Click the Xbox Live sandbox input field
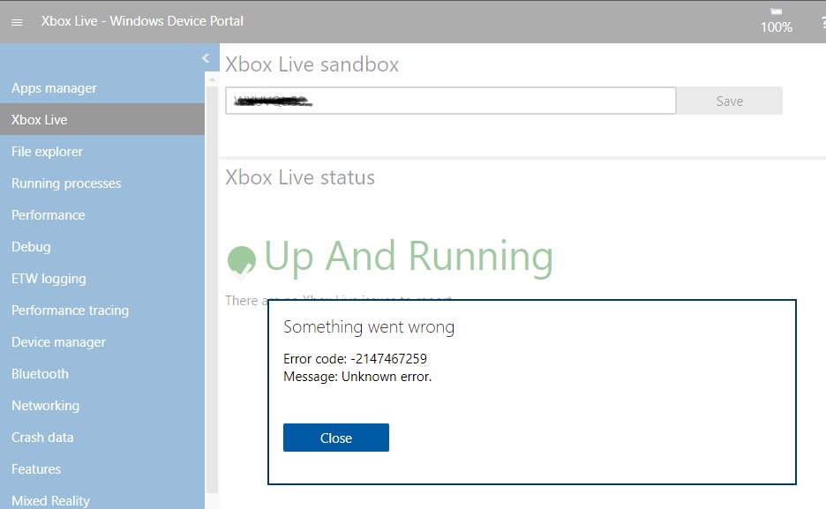 pyautogui.click(x=450, y=101)
